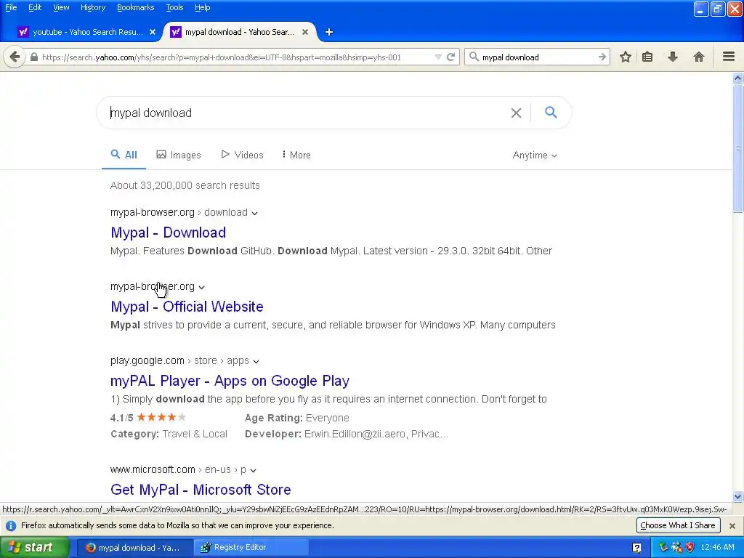Open the Tools menu
This screenshot has height=558, width=744.
[174, 7]
